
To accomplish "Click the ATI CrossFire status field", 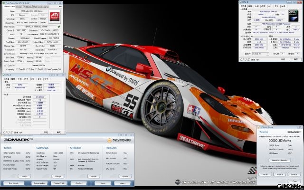I will pyautogui.click(x=38, y=66).
